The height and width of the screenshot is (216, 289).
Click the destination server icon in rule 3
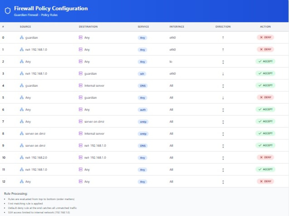[x=81, y=73]
